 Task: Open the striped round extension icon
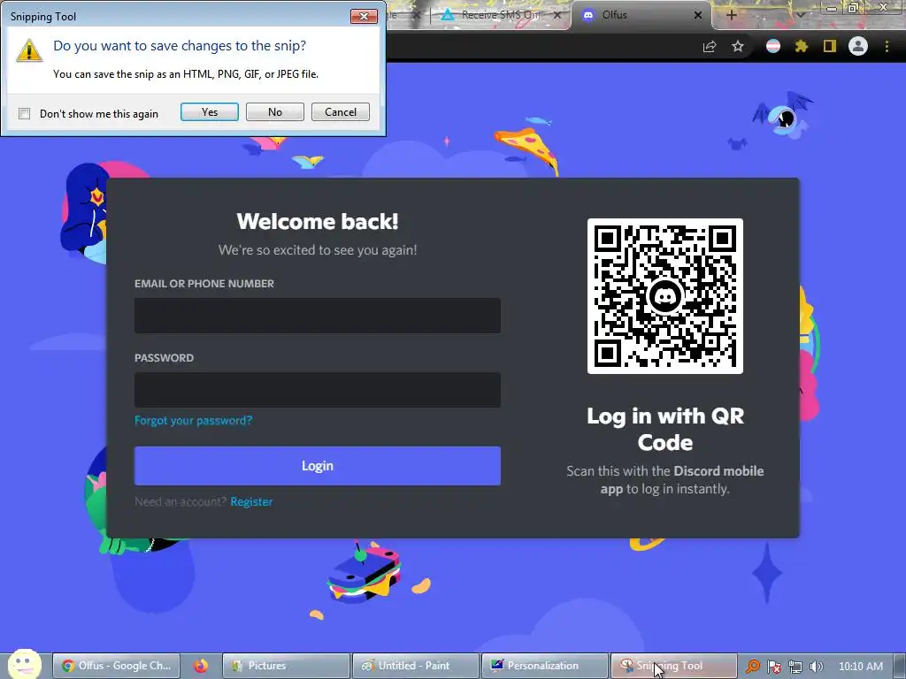click(773, 46)
